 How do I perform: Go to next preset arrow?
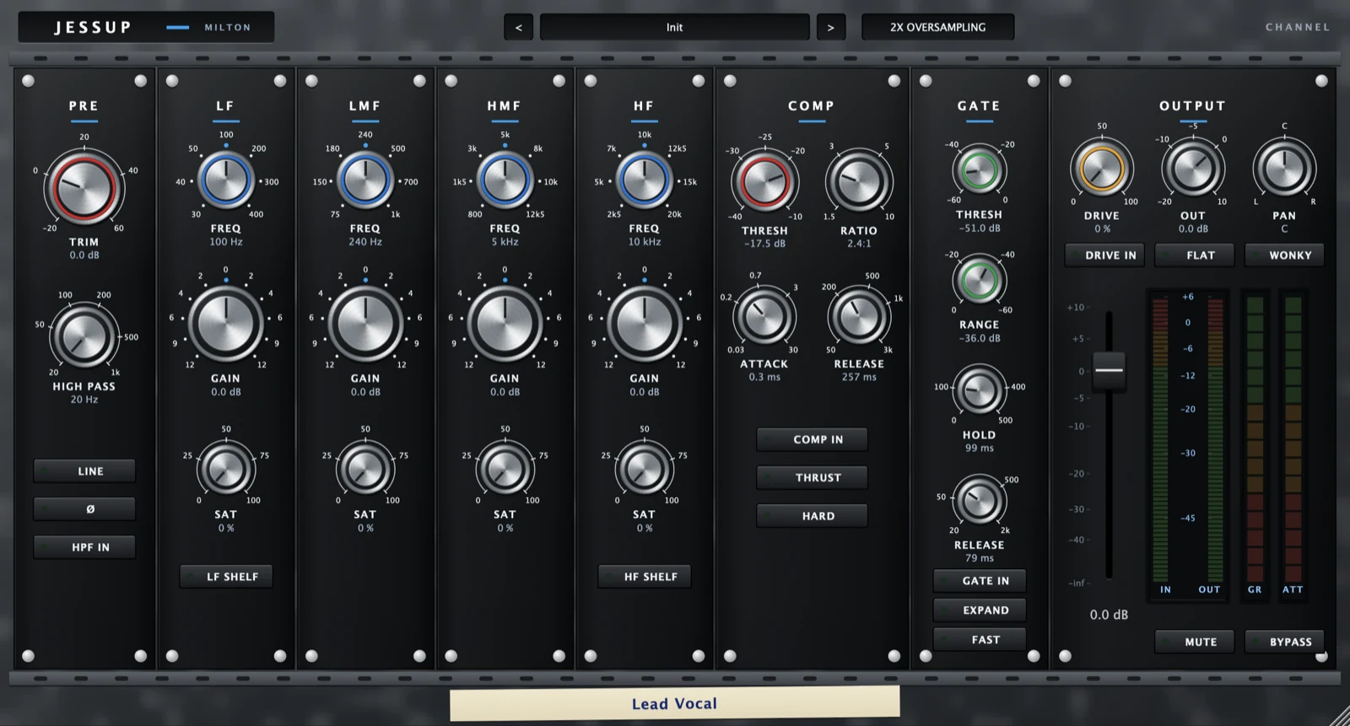[x=831, y=27]
